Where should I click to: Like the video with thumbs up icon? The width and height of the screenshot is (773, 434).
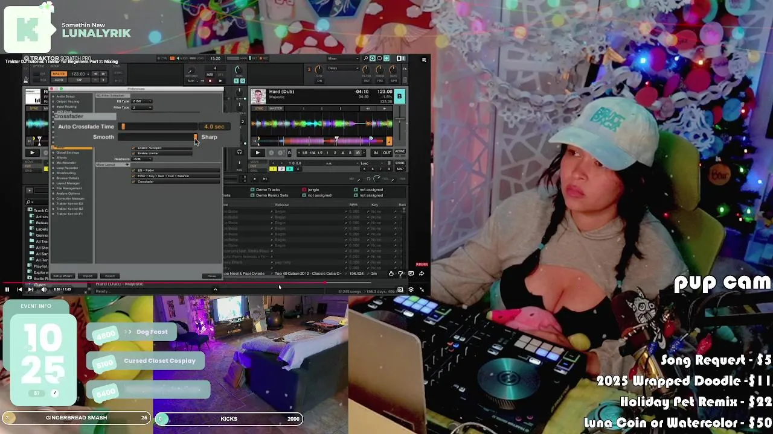pyautogui.click(x=391, y=274)
